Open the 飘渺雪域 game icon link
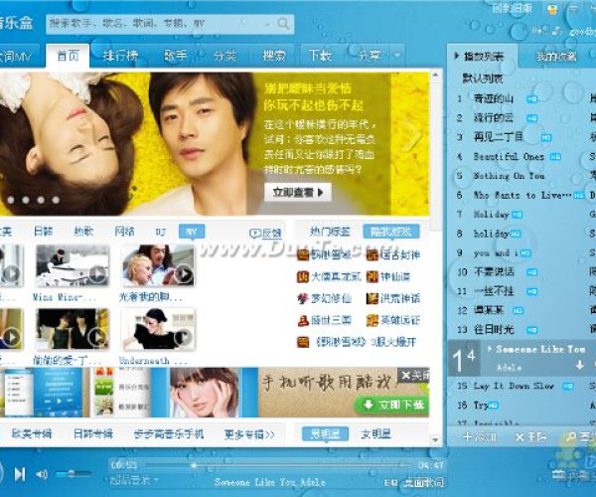 click(303, 254)
